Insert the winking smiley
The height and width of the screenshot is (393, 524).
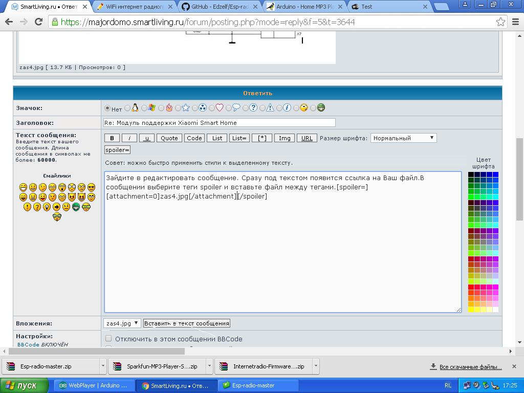pyautogui.click(x=43, y=187)
